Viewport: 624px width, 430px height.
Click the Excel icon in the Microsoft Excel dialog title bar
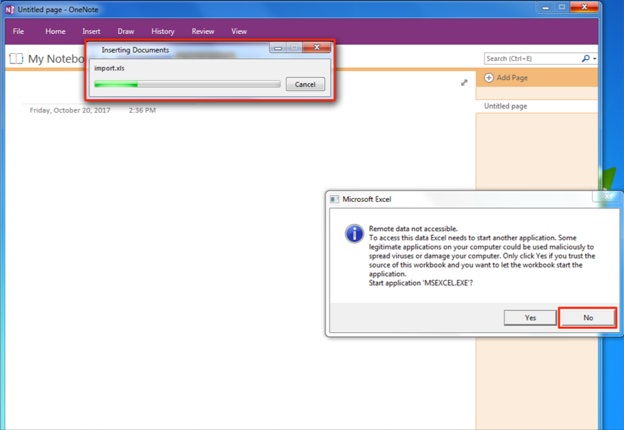tap(334, 199)
